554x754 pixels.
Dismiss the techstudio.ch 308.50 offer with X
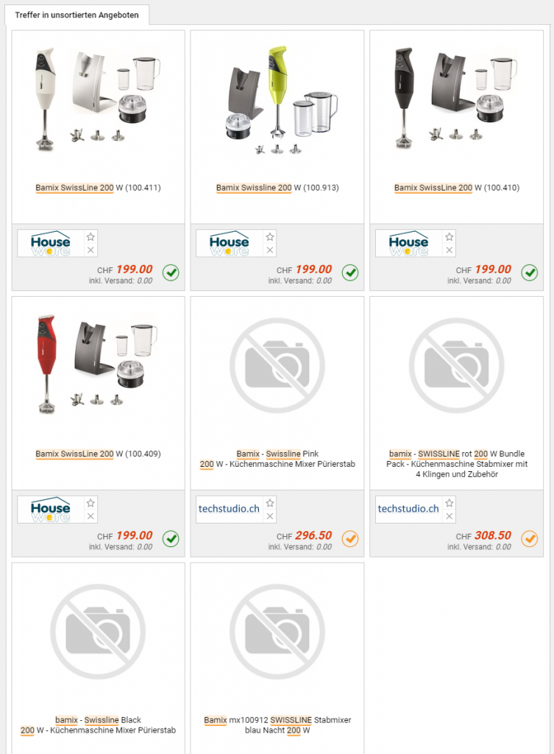coord(450,516)
